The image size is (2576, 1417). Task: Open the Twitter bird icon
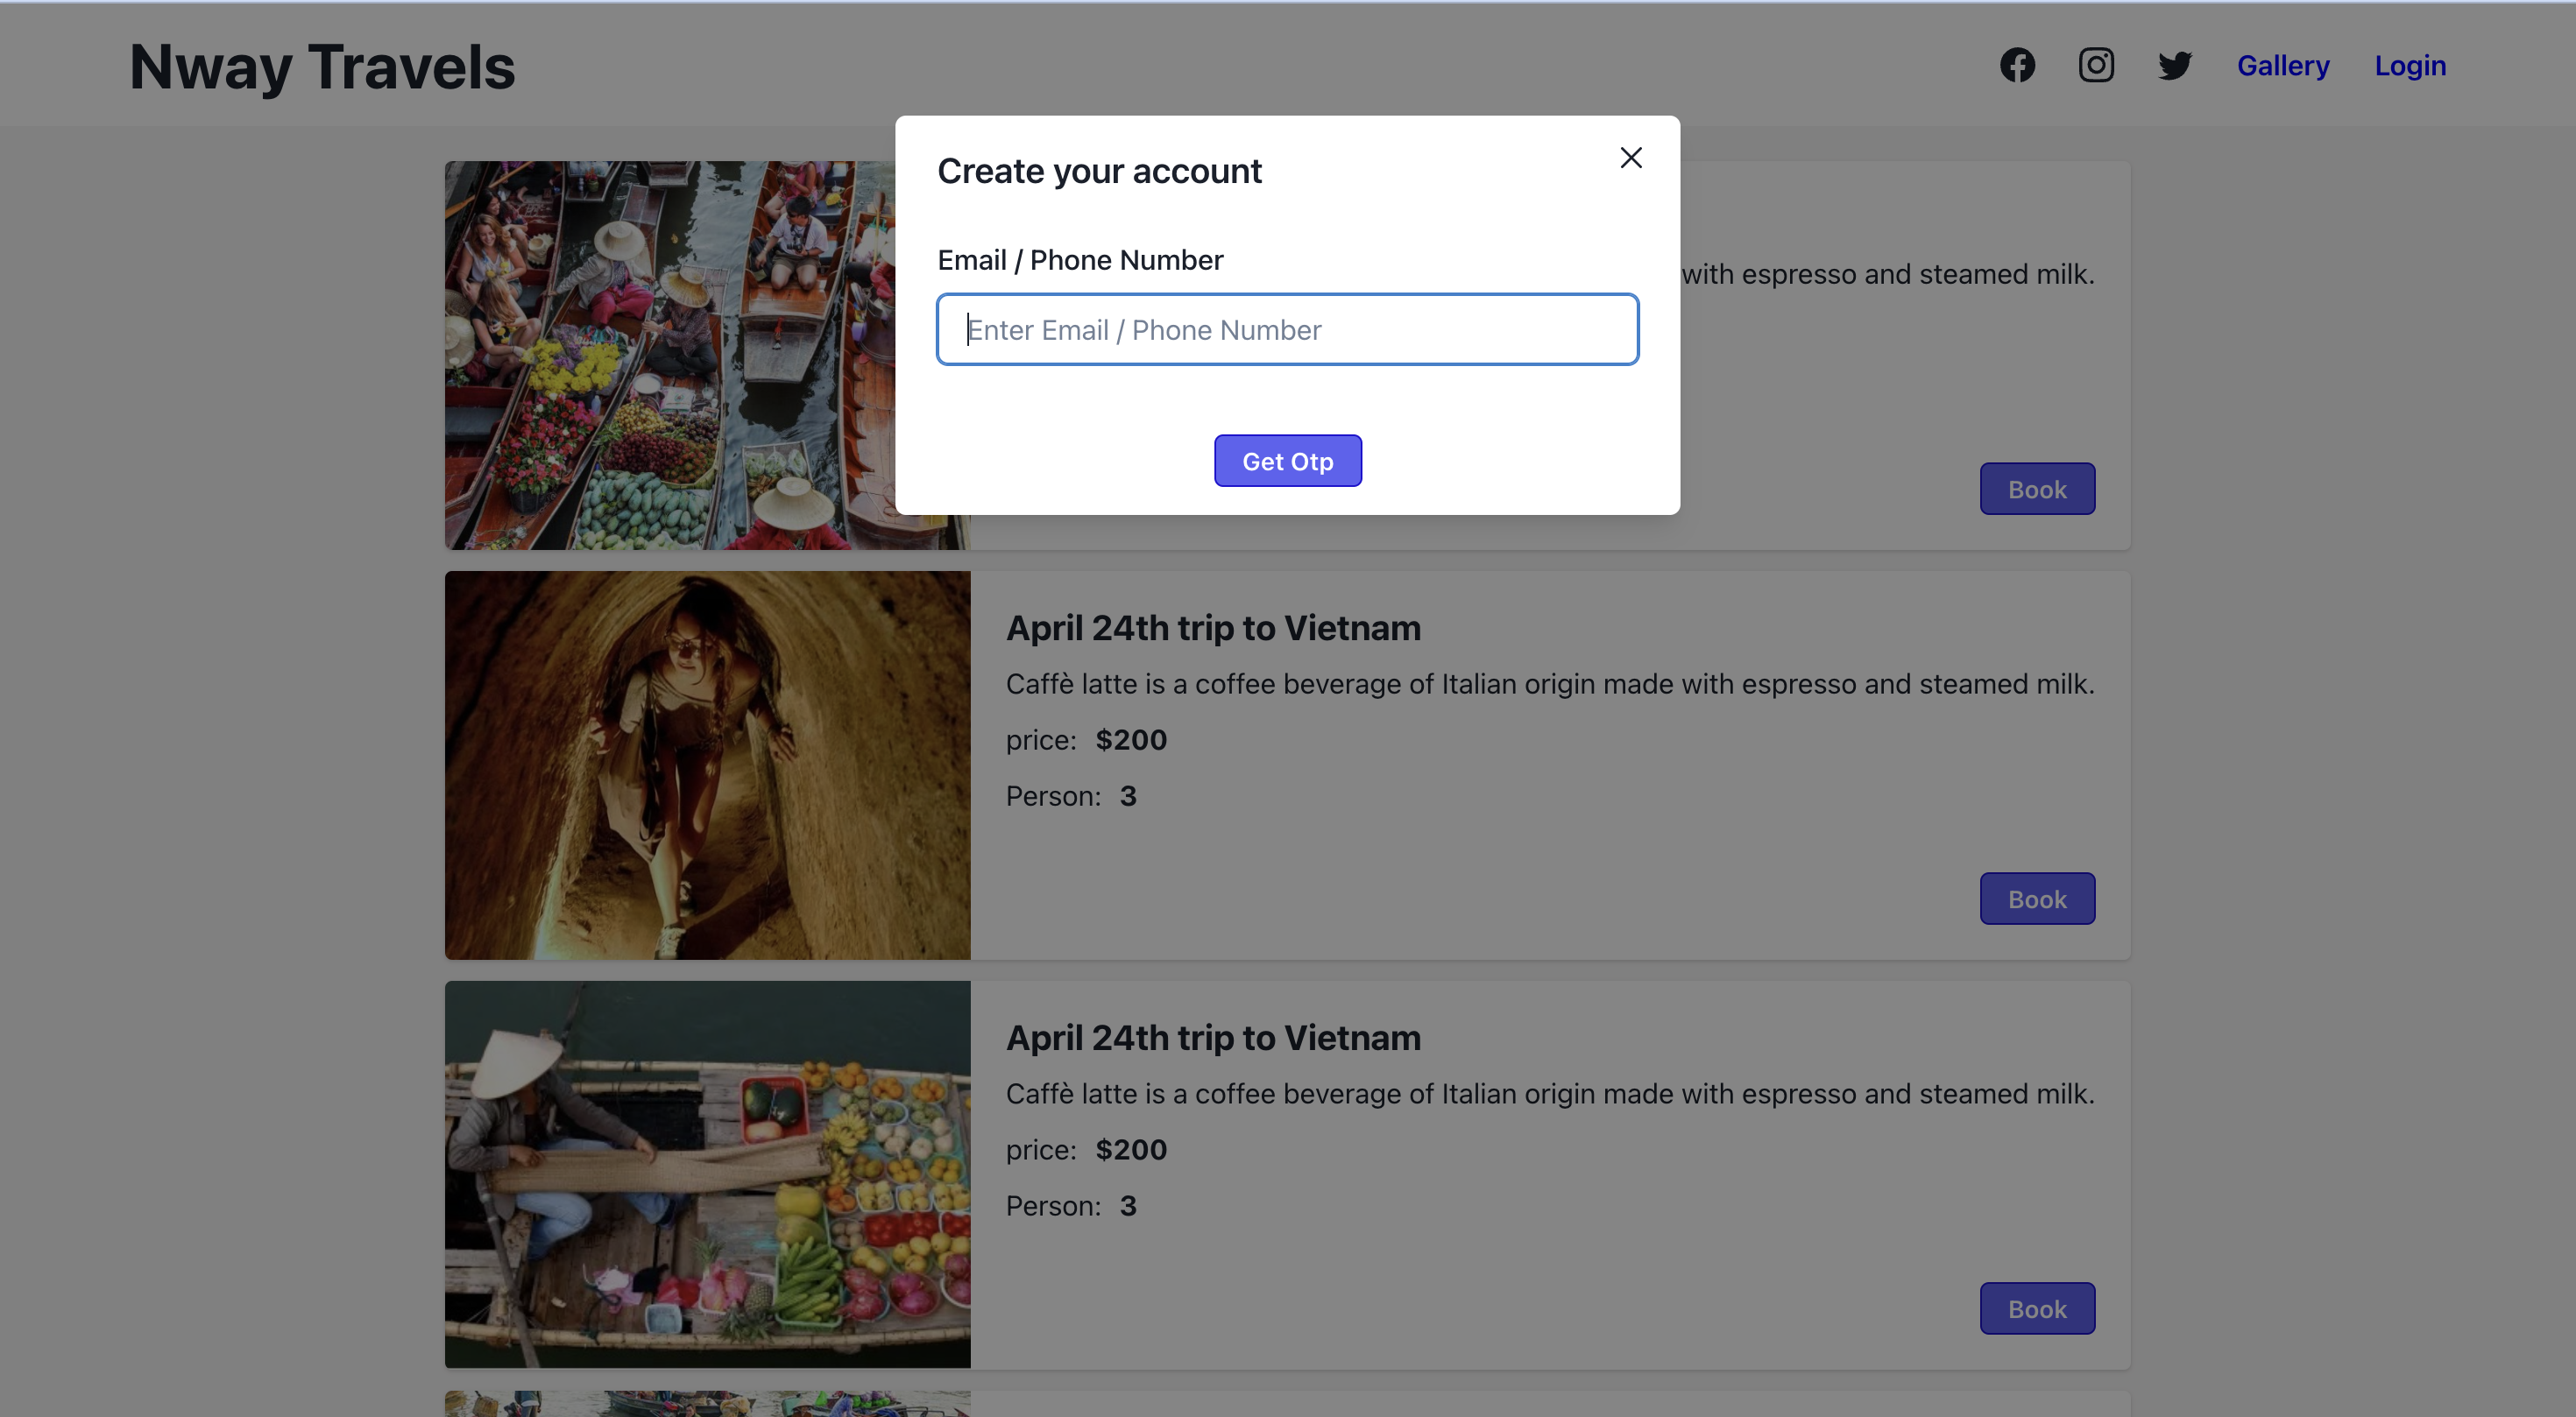(2174, 66)
